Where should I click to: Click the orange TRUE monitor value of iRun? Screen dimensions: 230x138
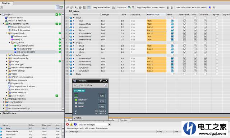point(156,21)
